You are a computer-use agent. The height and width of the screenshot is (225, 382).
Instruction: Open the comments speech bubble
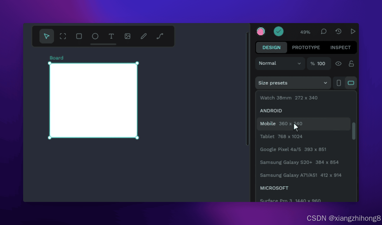click(324, 32)
